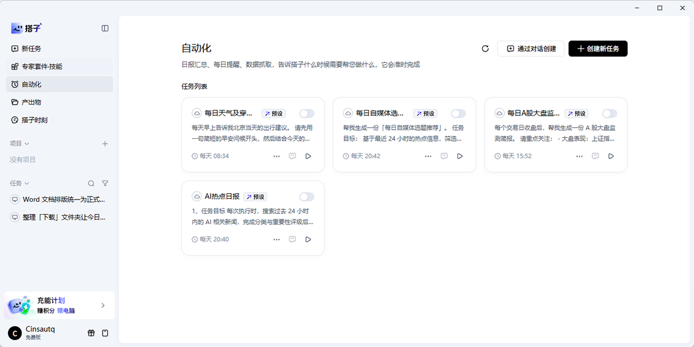Enable the 每日A股大盘监 task toggle
The image size is (694, 347).
click(x=610, y=113)
